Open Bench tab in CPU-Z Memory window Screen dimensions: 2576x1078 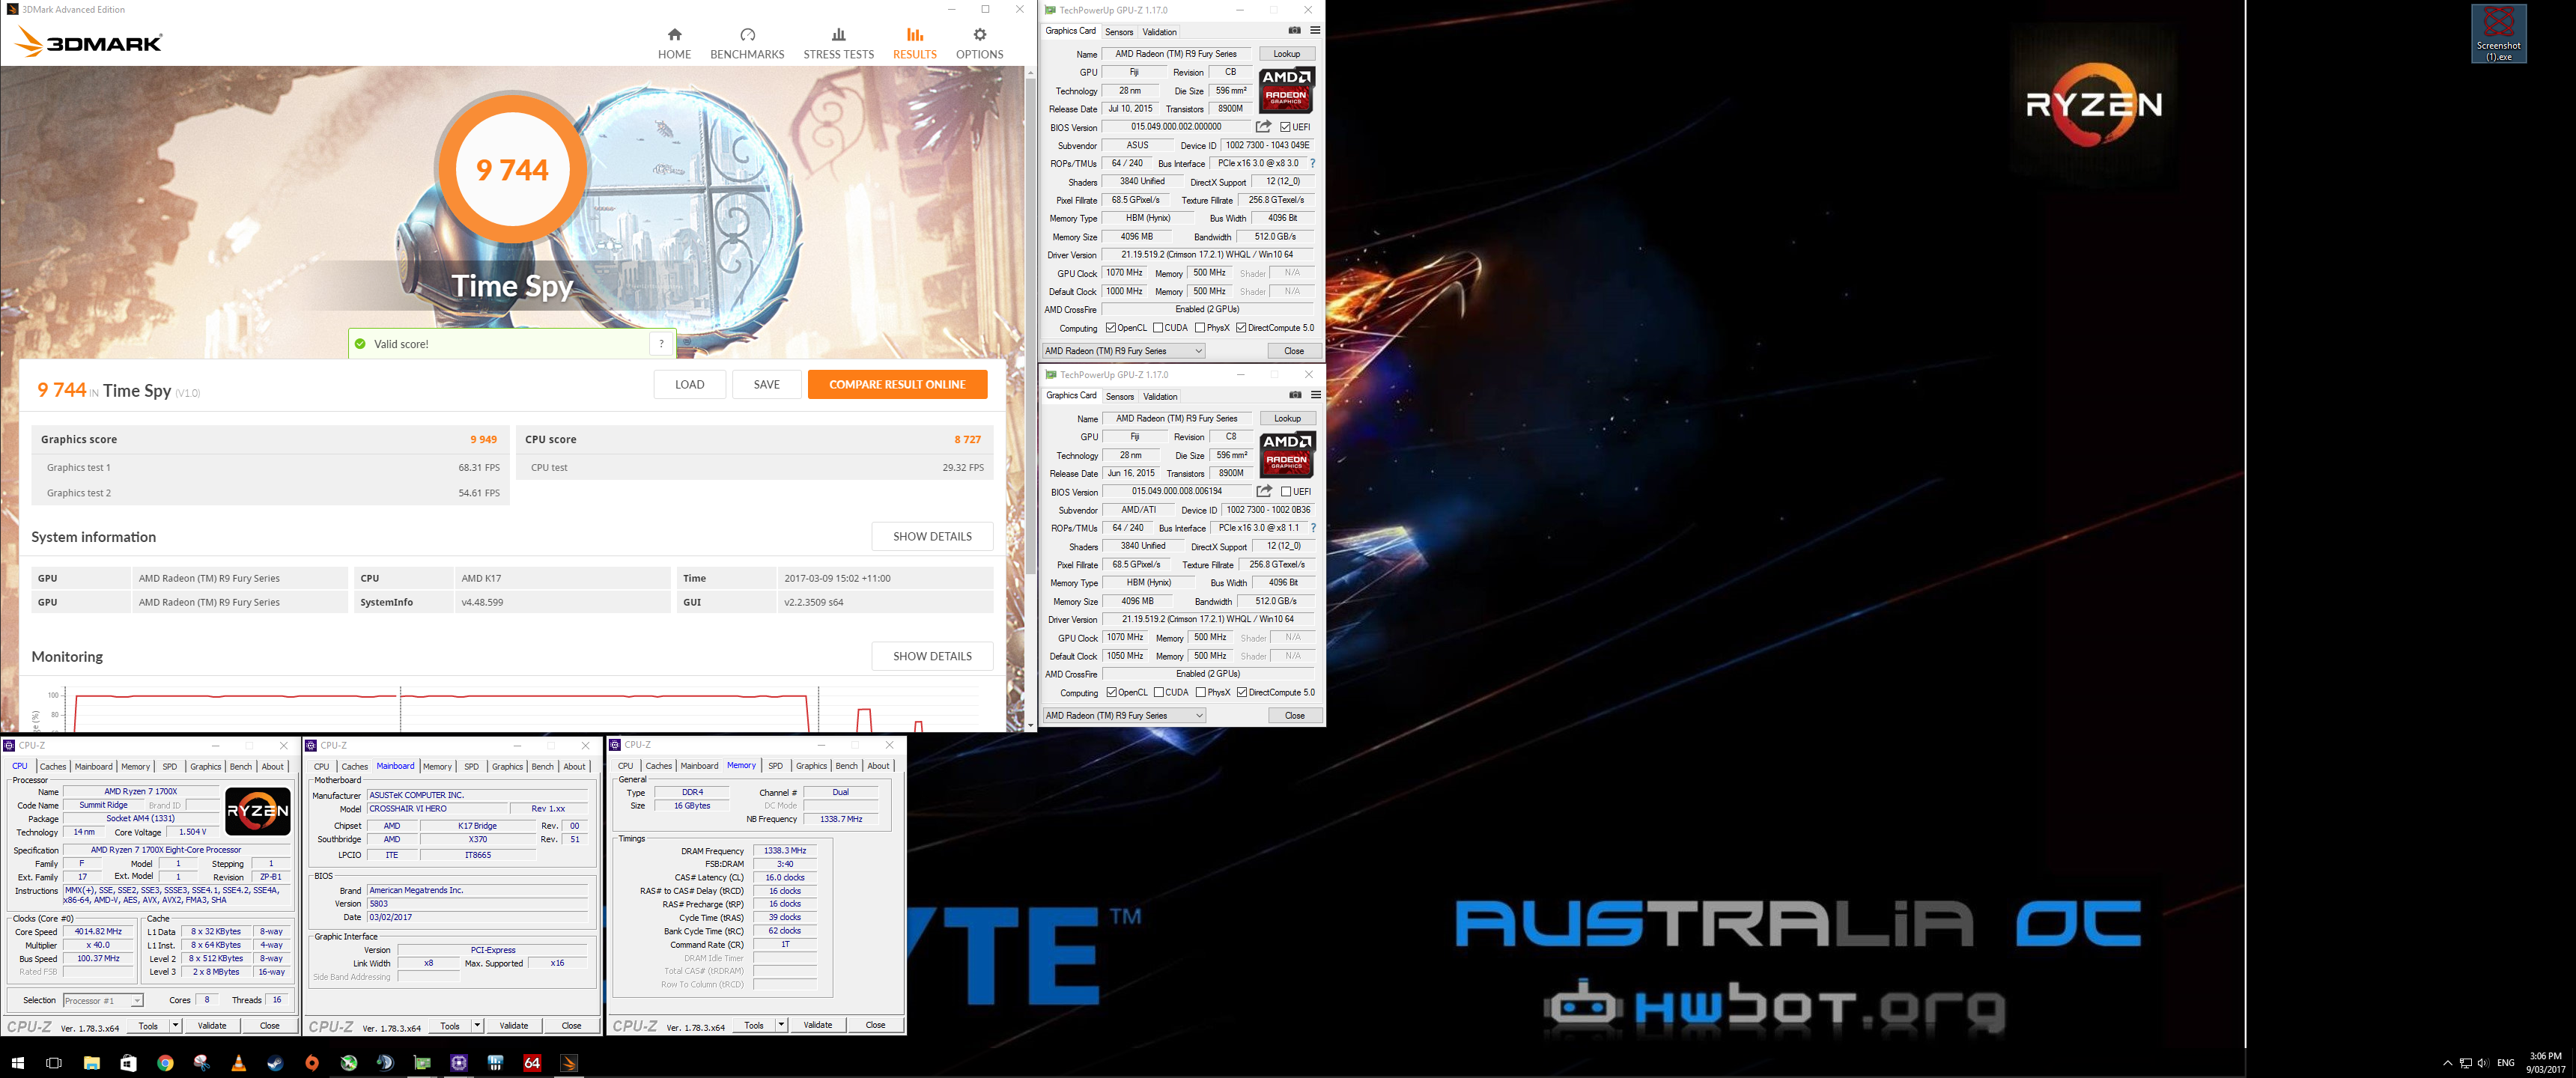(846, 766)
